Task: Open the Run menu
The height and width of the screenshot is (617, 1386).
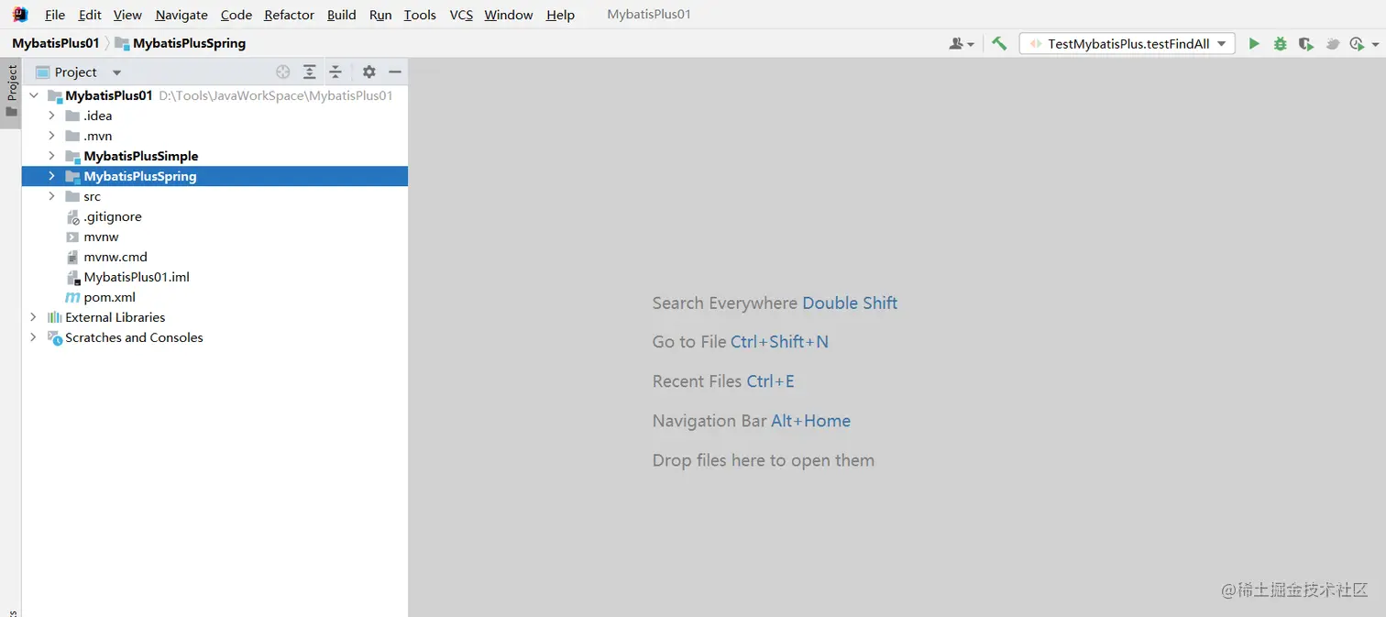Action: tap(380, 15)
